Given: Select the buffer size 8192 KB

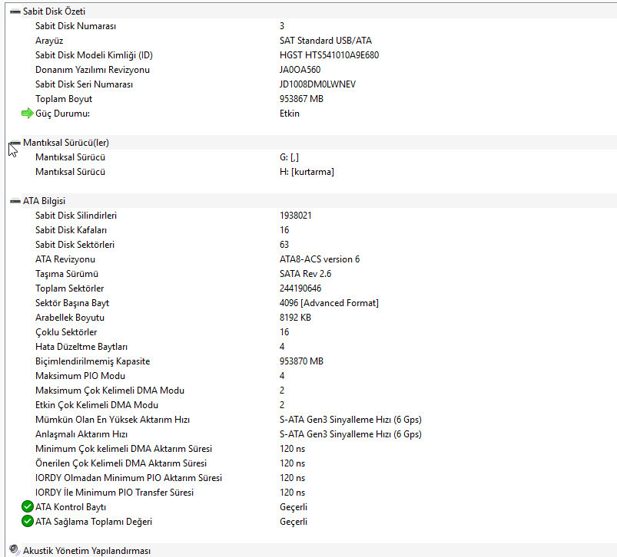Looking at the screenshot, I should 295,317.
